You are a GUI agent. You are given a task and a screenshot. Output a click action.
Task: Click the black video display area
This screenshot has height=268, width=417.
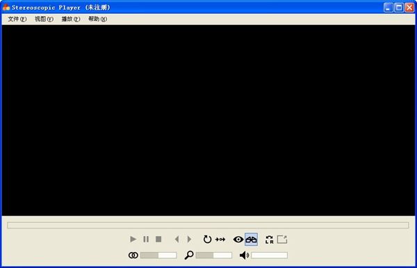[x=208, y=120]
